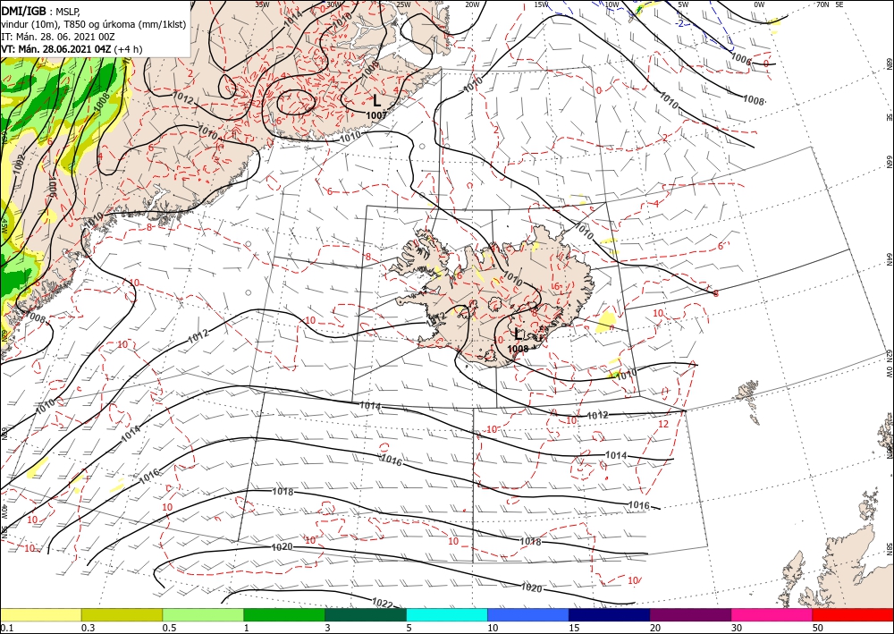Click the '15W' longitude label

click(x=542, y=4)
